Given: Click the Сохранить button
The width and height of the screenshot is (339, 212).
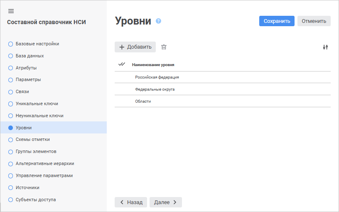Looking at the screenshot, I should coord(277,21).
